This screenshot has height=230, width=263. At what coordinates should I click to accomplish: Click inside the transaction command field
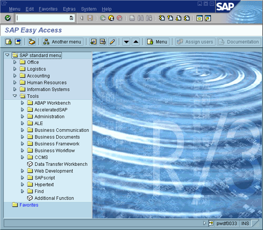point(42,18)
